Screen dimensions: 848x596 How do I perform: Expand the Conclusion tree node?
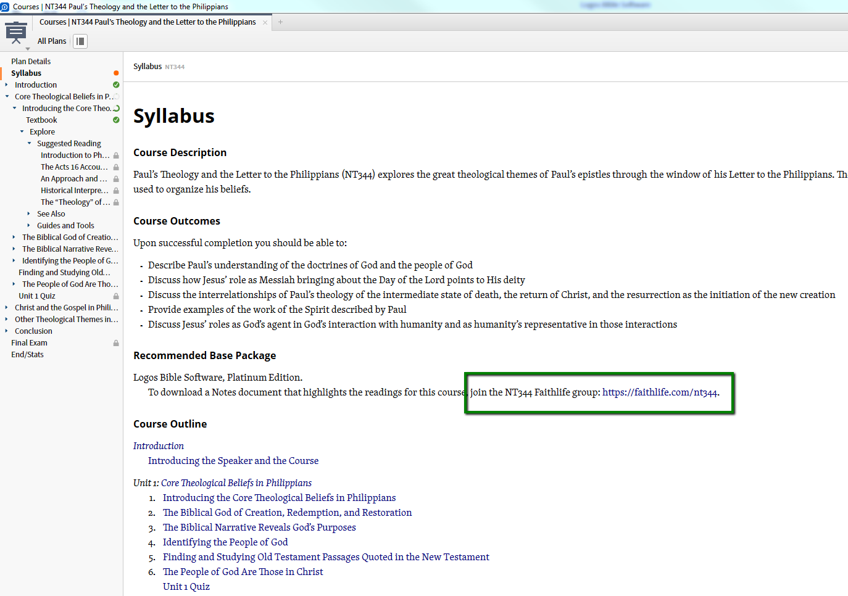(x=7, y=331)
